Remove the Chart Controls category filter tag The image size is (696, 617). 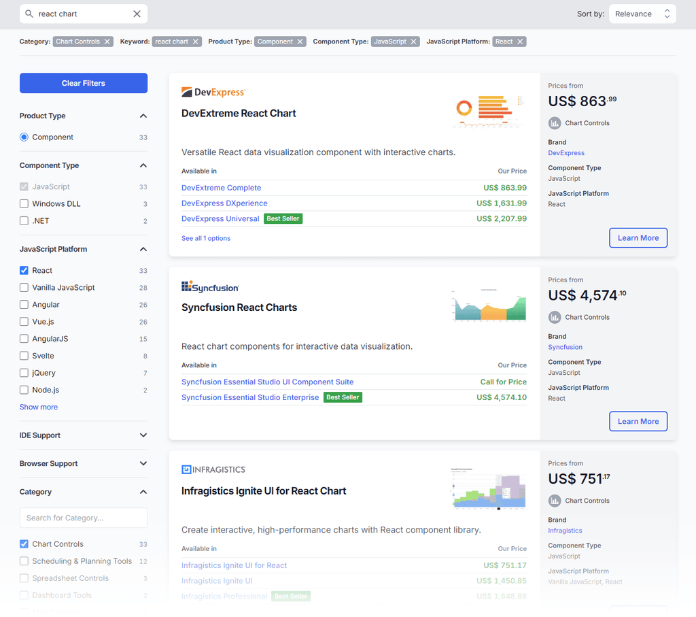pos(107,41)
